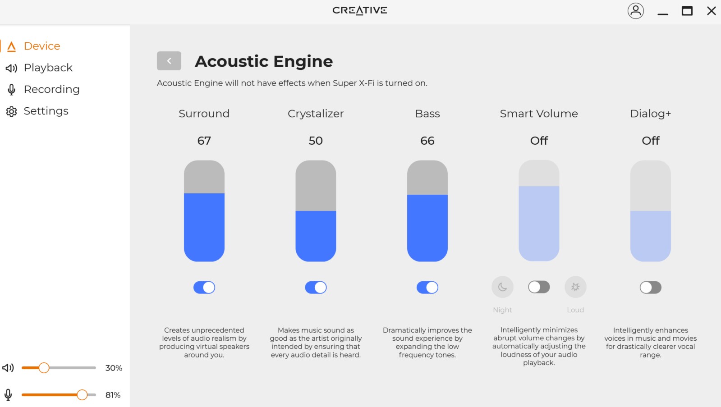This screenshot has width=721, height=407.
Task: Click the microphone icon at bottom left
Action: tap(8, 395)
